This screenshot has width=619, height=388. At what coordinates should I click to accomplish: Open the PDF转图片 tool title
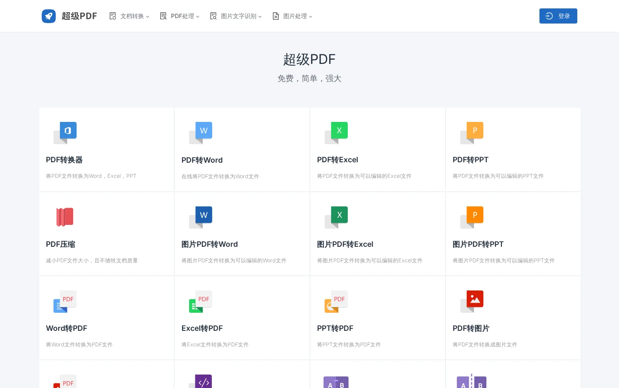(471, 328)
